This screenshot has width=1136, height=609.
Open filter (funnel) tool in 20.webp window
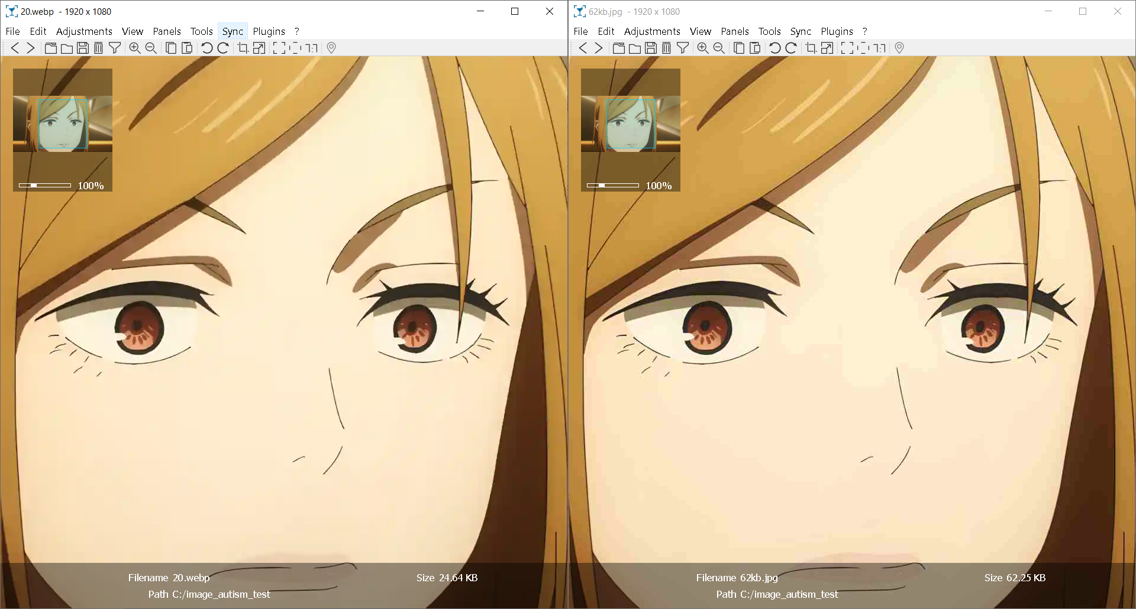coord(115,48)
